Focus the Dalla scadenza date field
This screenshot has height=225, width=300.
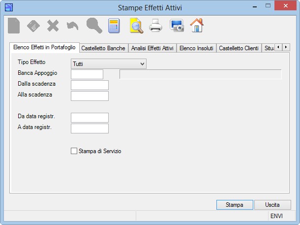[x=90, y=85]
